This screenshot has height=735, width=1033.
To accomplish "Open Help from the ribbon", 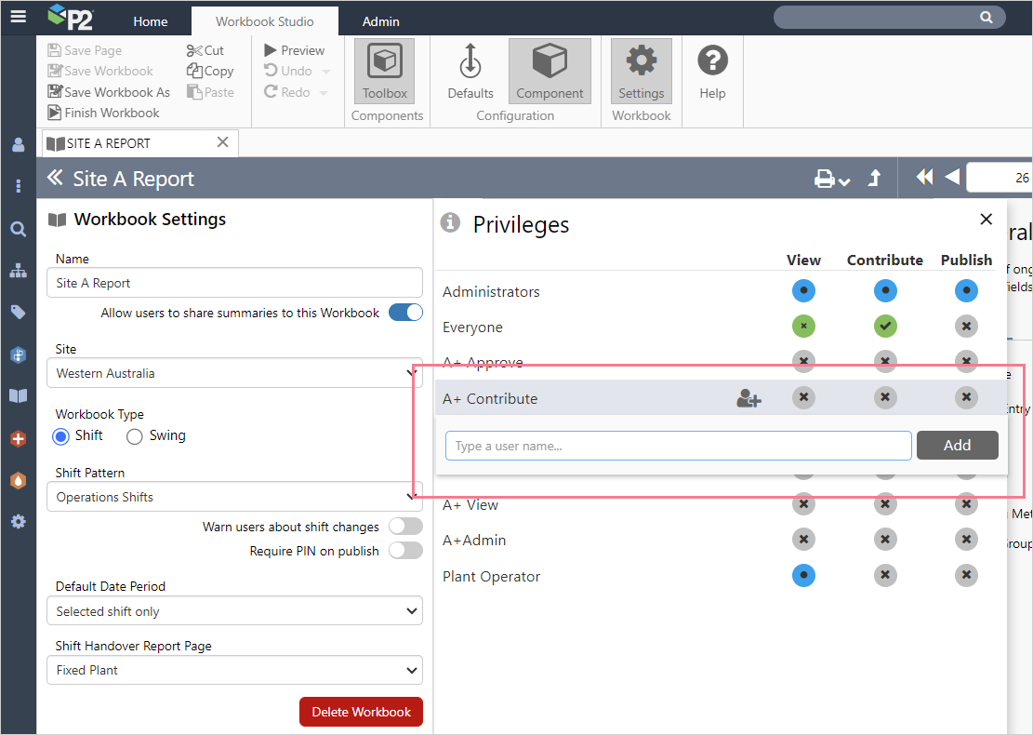I will click(x=712, y=72).
